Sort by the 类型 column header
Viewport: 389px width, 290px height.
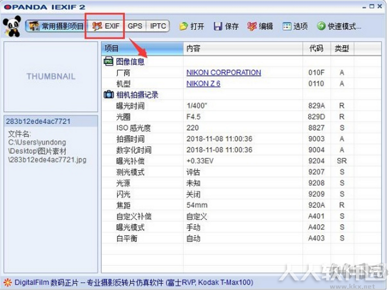point(342,49)
